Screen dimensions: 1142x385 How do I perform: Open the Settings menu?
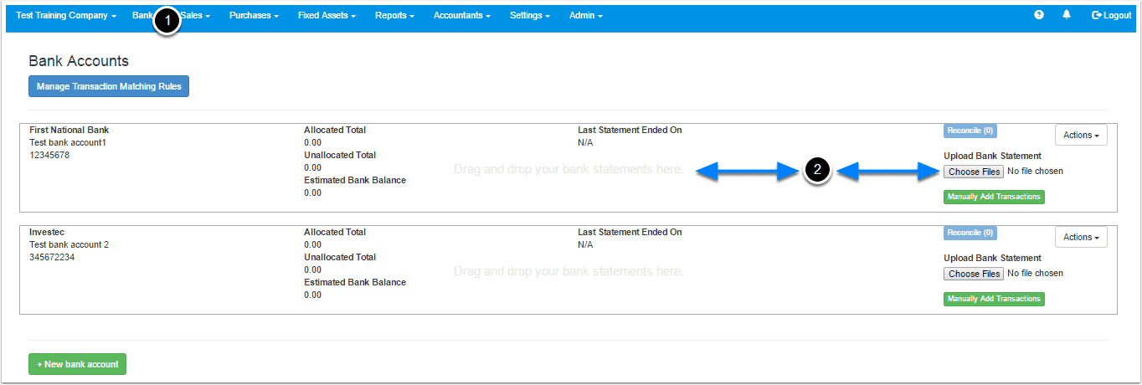pyautogui.click(x=530, y=15)
